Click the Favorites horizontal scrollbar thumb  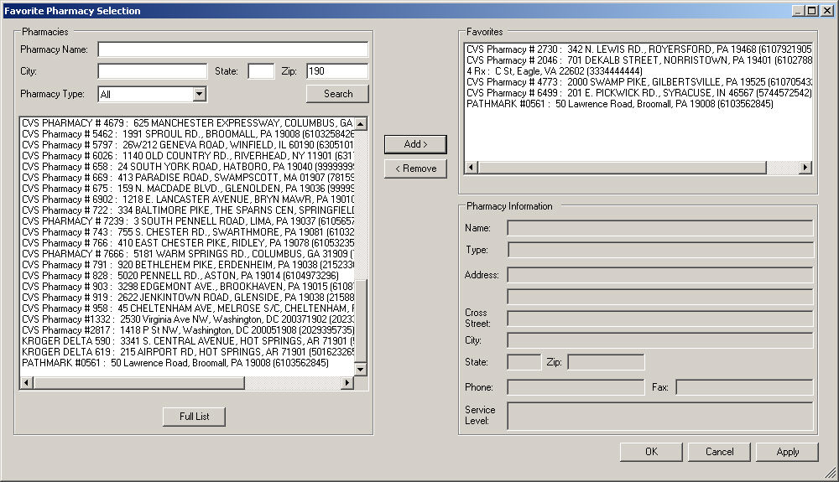point(622,168)
